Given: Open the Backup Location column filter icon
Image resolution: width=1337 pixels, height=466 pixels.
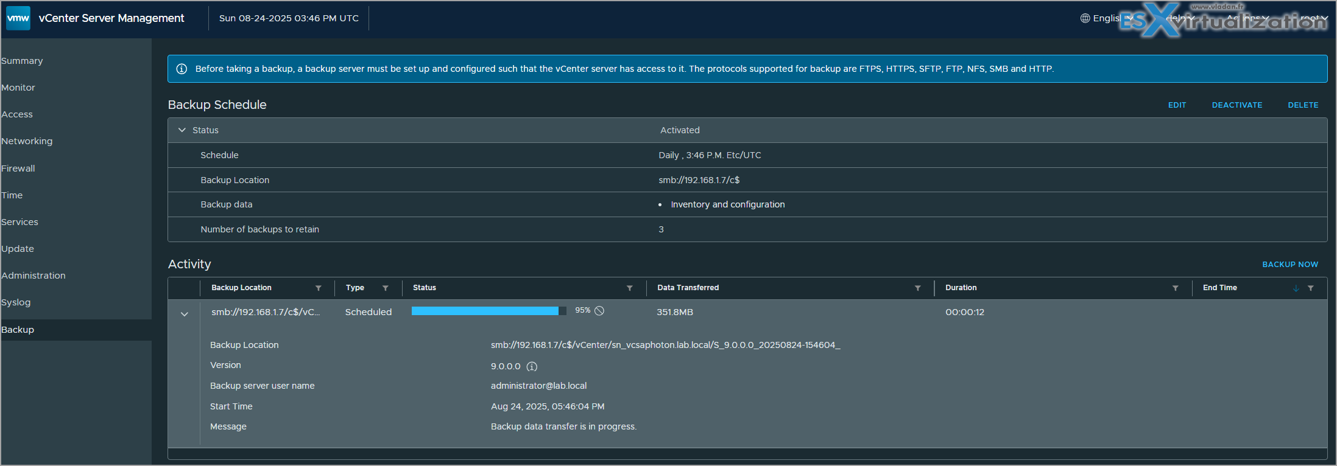Looking at the screenshot, I should pyautogui.click(x=318, y=288).
